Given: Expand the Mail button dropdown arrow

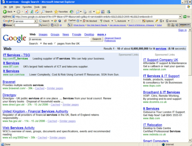Looking at the screenshot, I should point(81,12).
